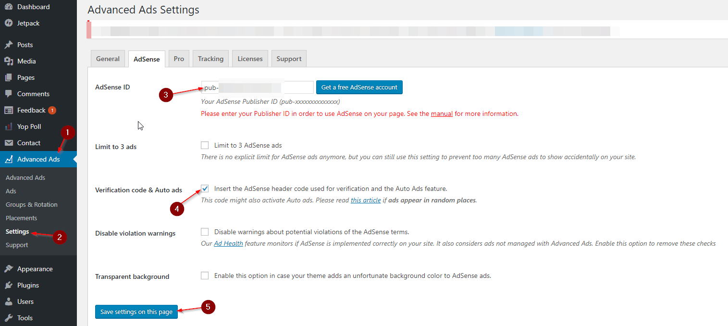Viewport: 728px width, 326px height.
Task: Click the Media icon in sidebar
Action: (9, 61)
